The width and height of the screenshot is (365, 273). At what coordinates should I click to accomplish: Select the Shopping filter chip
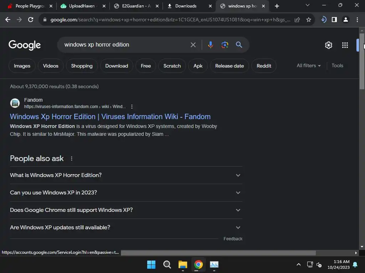point(82,66)
